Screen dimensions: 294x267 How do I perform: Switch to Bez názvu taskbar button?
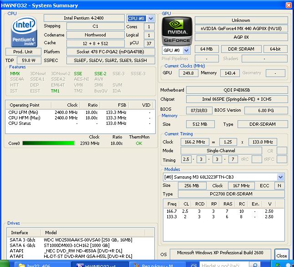157,265
